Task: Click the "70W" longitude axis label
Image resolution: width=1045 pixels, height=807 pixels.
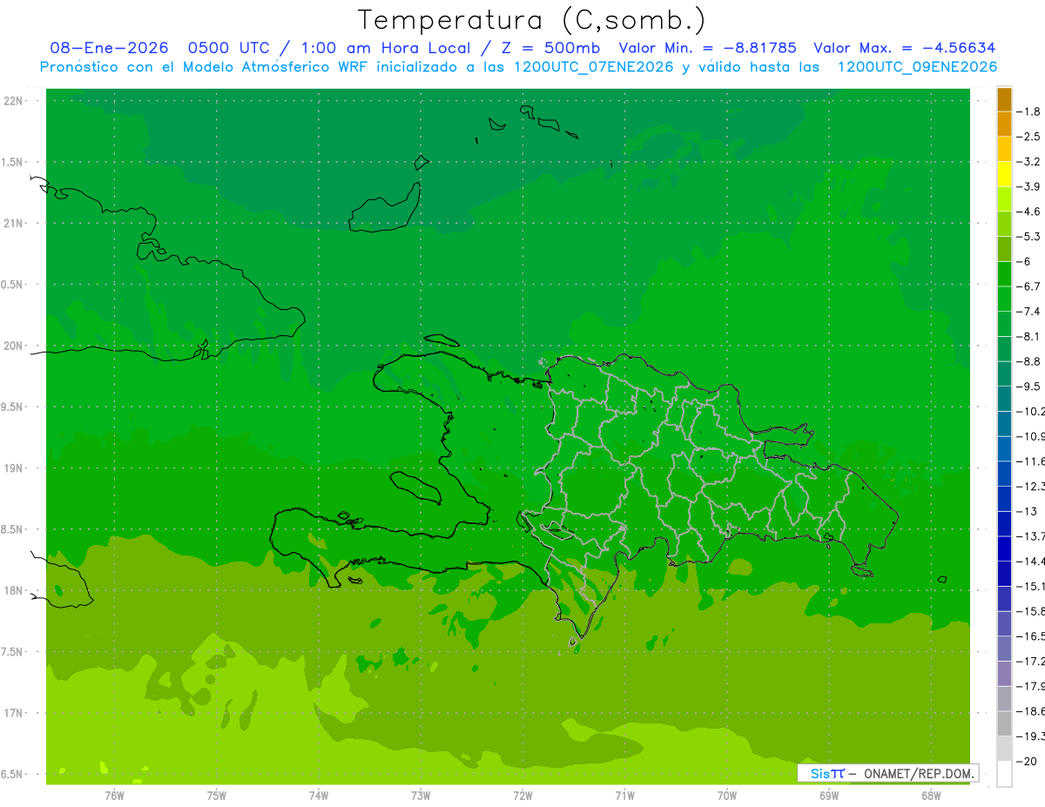Action: pyautogui.click(x=727, y=795)
